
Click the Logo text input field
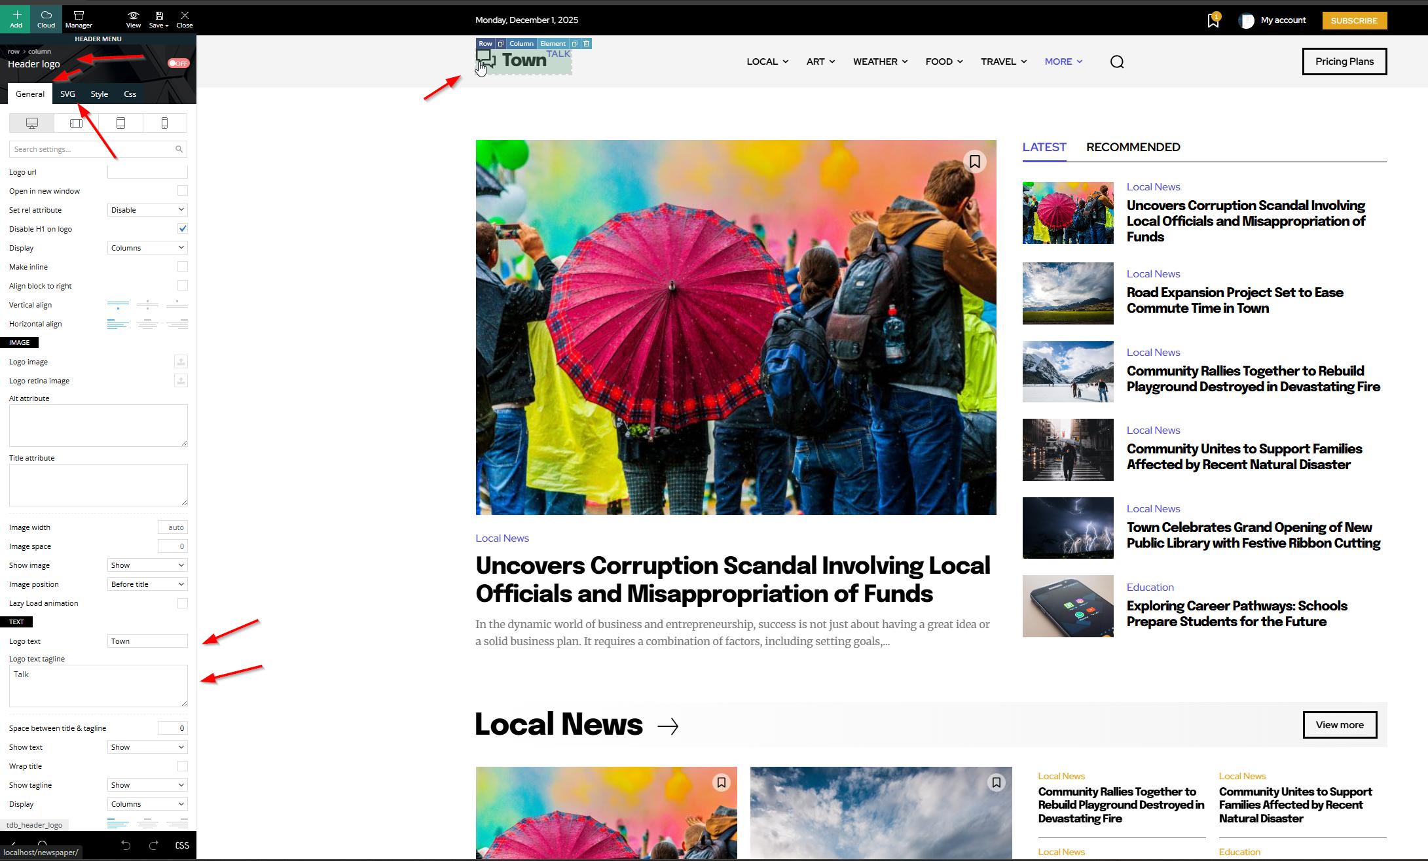[x=147, y=641]
